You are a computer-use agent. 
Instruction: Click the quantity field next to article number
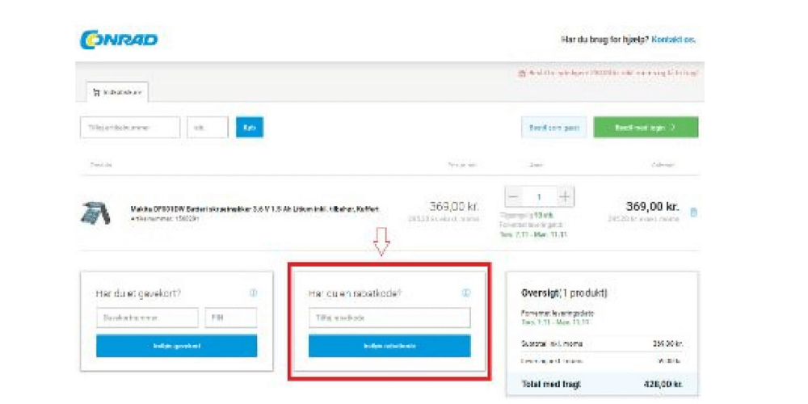tap(207, 128)
